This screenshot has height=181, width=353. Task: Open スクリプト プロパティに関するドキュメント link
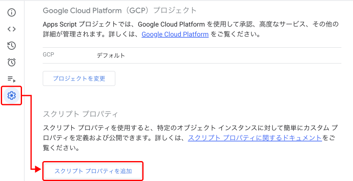coord(255,138)
